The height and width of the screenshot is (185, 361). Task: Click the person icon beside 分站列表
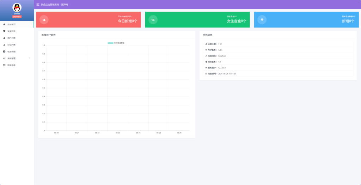[4, 45]
